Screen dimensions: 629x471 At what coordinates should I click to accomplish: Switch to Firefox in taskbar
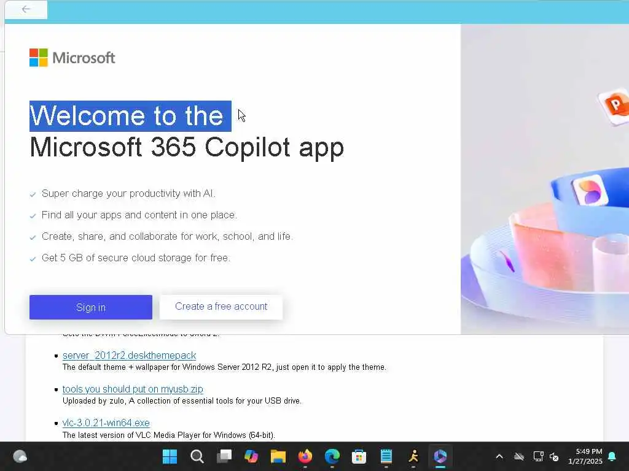305,456
